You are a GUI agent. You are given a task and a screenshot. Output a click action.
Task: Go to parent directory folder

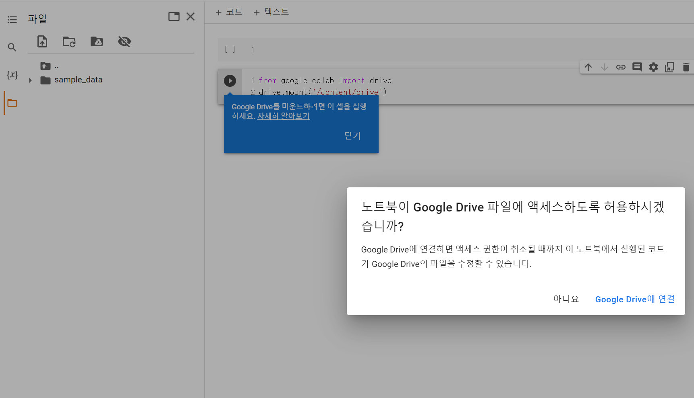(46, 66)
